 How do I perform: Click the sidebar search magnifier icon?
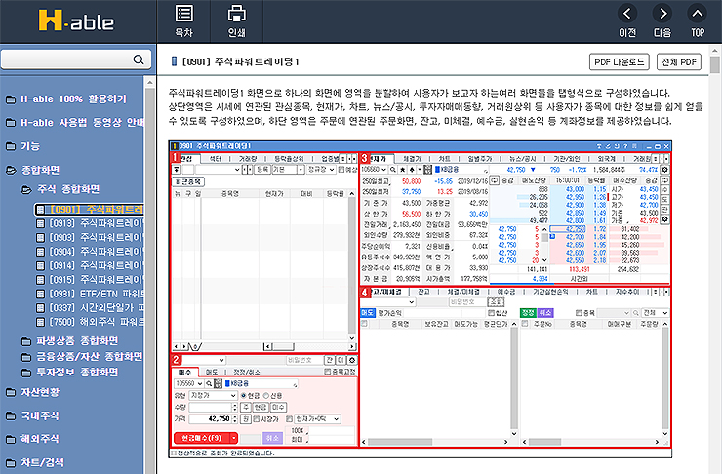[139, 59]
